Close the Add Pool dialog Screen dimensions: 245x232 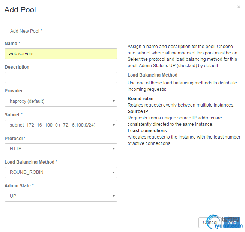(239, 7)
